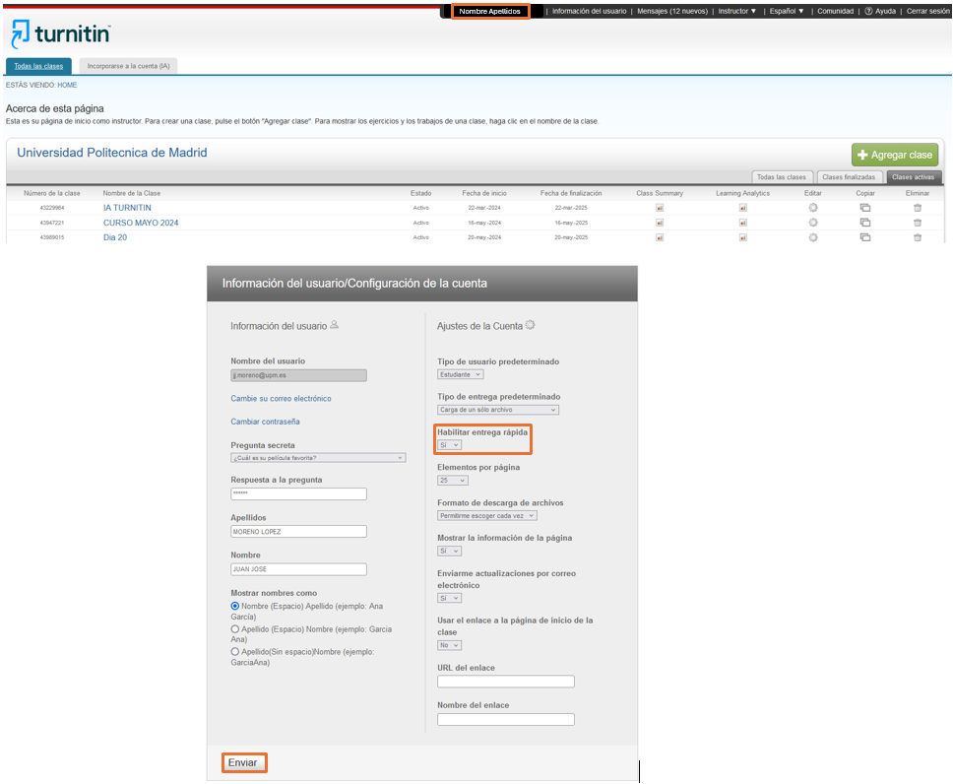This screenshot has width=953, height=784.
Task: Show Todas las clases filter tab
Action: click(x=782, y=177)
